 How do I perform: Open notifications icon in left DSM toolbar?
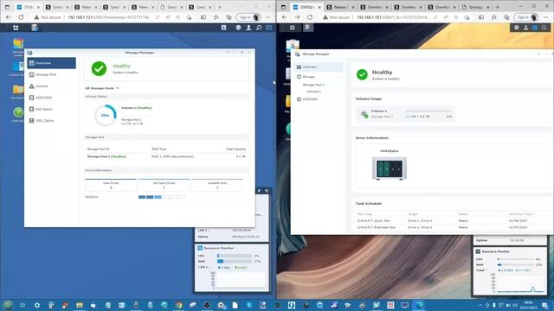(239, 28)
